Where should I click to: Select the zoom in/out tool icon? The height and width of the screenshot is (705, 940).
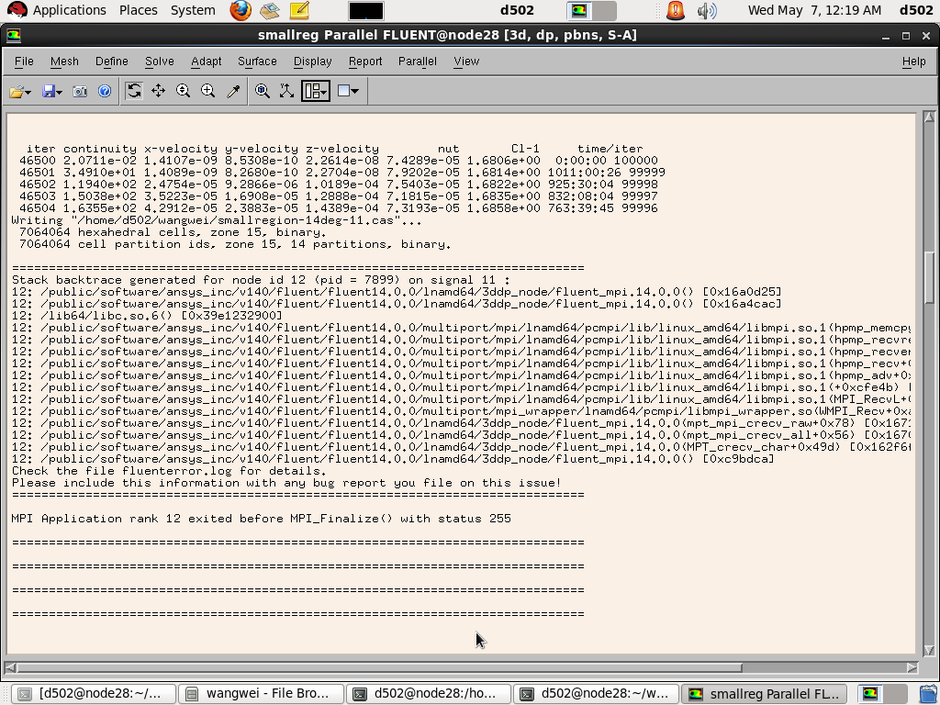pos(184,91)
